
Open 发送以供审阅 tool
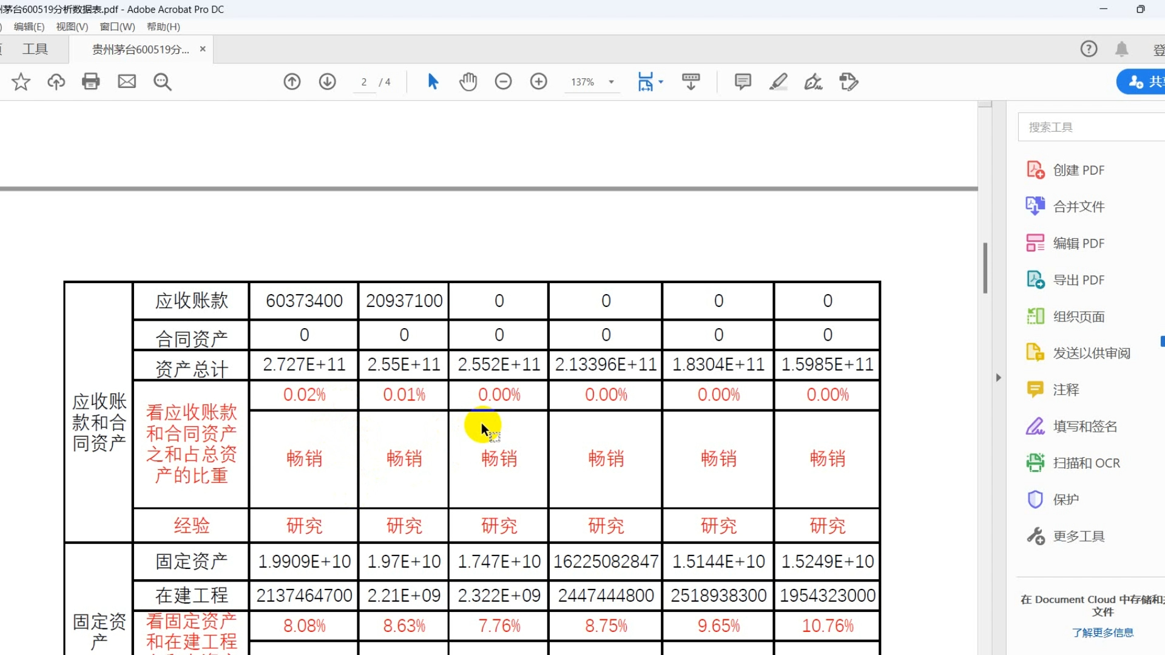[x=1078, y=353]
